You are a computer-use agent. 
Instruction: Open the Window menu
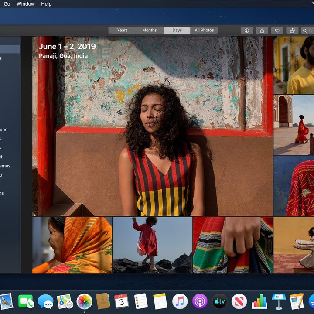(26, 4)
